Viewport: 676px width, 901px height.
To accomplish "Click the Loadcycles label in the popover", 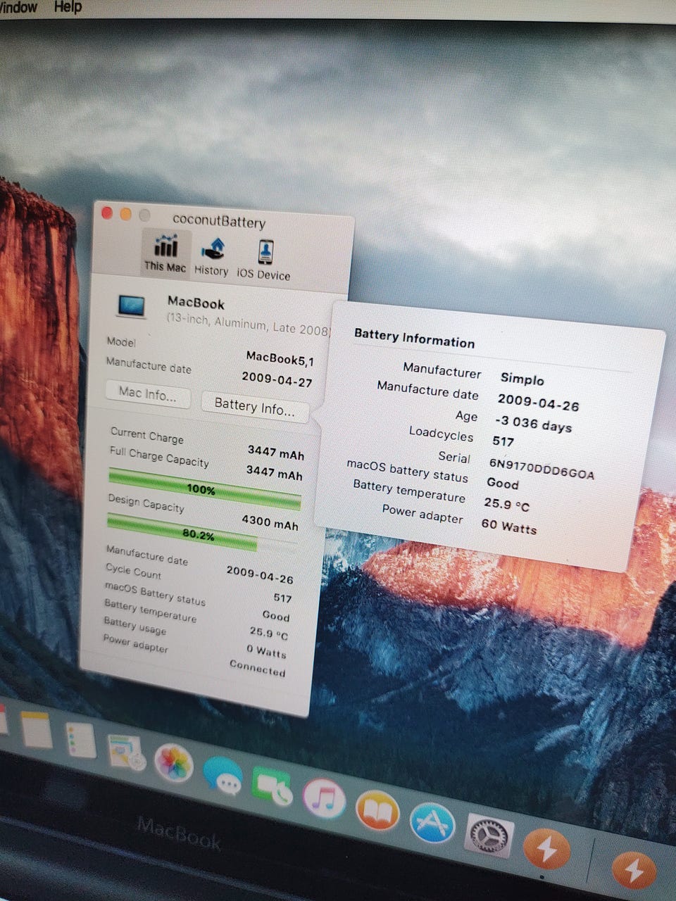I will [x=442, y=433].
